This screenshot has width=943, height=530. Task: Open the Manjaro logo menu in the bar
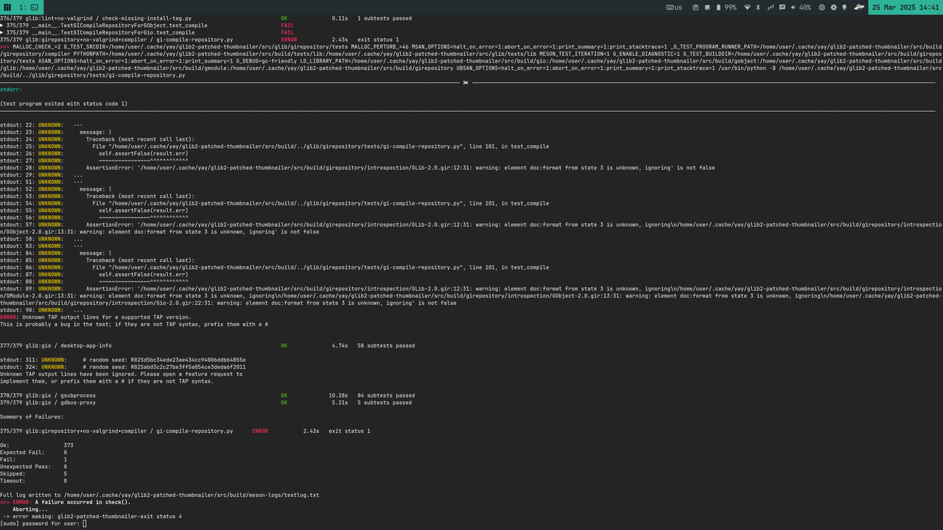coord(7,7)
